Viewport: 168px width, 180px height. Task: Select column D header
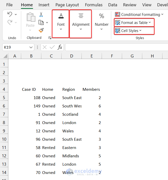click(72, 56)
